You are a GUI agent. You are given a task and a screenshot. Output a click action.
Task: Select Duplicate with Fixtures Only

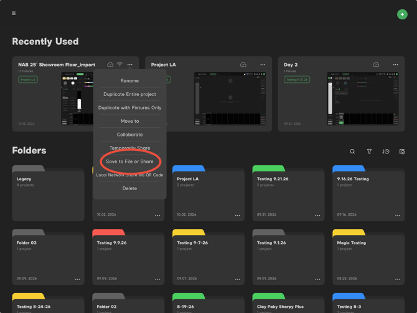[129, 108]
